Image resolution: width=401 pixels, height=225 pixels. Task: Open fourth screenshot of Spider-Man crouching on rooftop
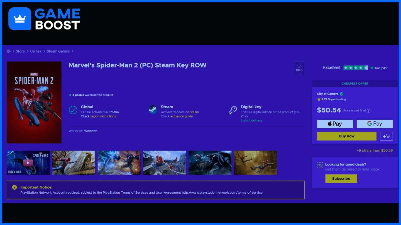click(165, 163)
